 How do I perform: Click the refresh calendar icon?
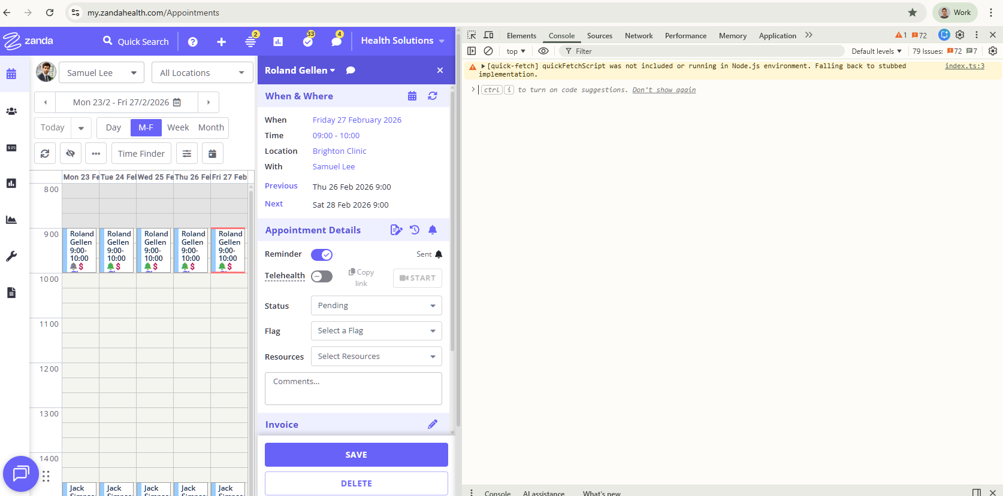coord(45,154)
